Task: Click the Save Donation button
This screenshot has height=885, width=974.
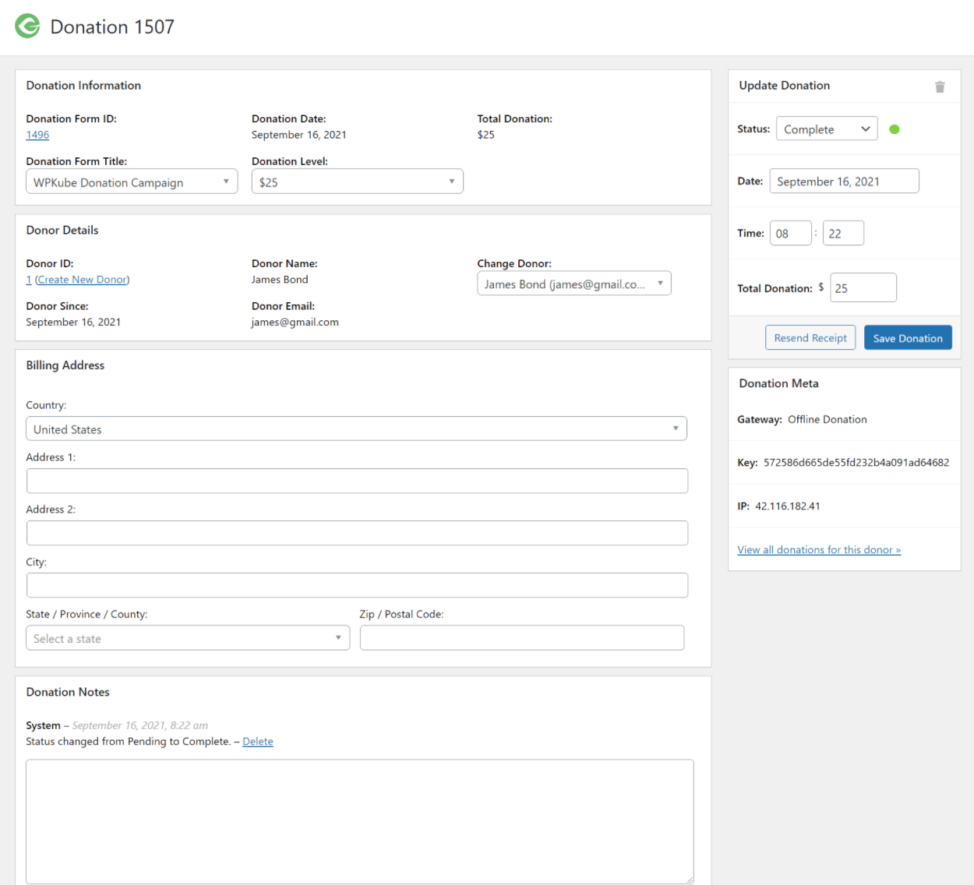Action: pos(908,338)
